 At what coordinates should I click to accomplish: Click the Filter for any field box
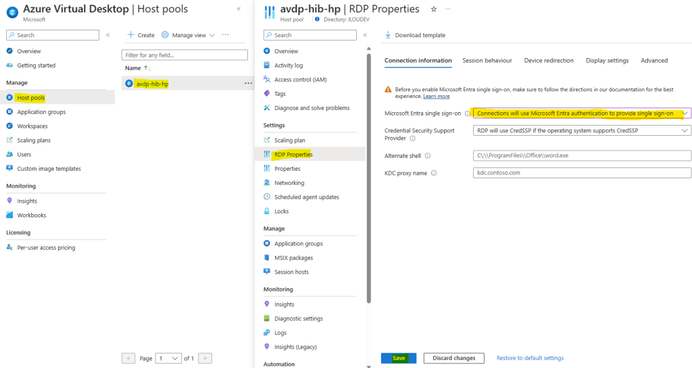[x=184, y=55]
